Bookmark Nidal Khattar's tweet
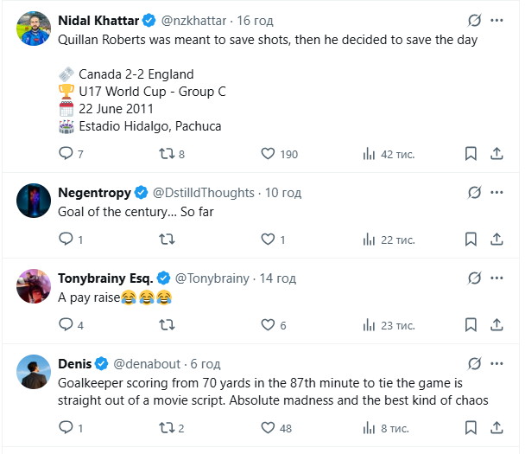Screen dimensions: 525x454 click(x=471, y=154)
